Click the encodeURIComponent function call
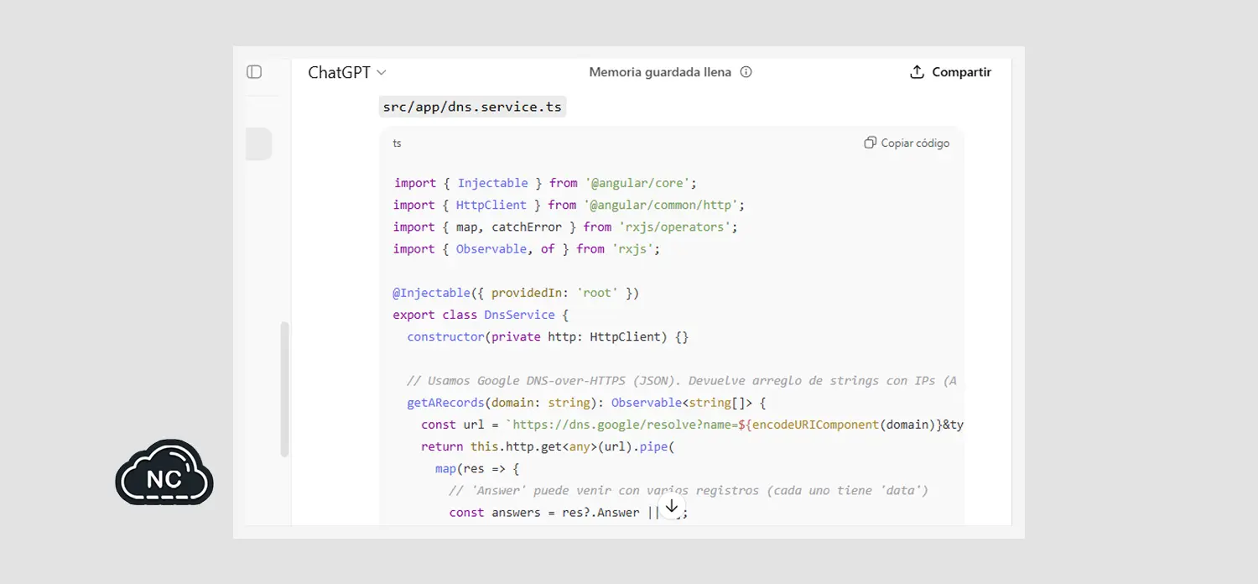Viewport: 1258px width, 584px height. [814, 425]
